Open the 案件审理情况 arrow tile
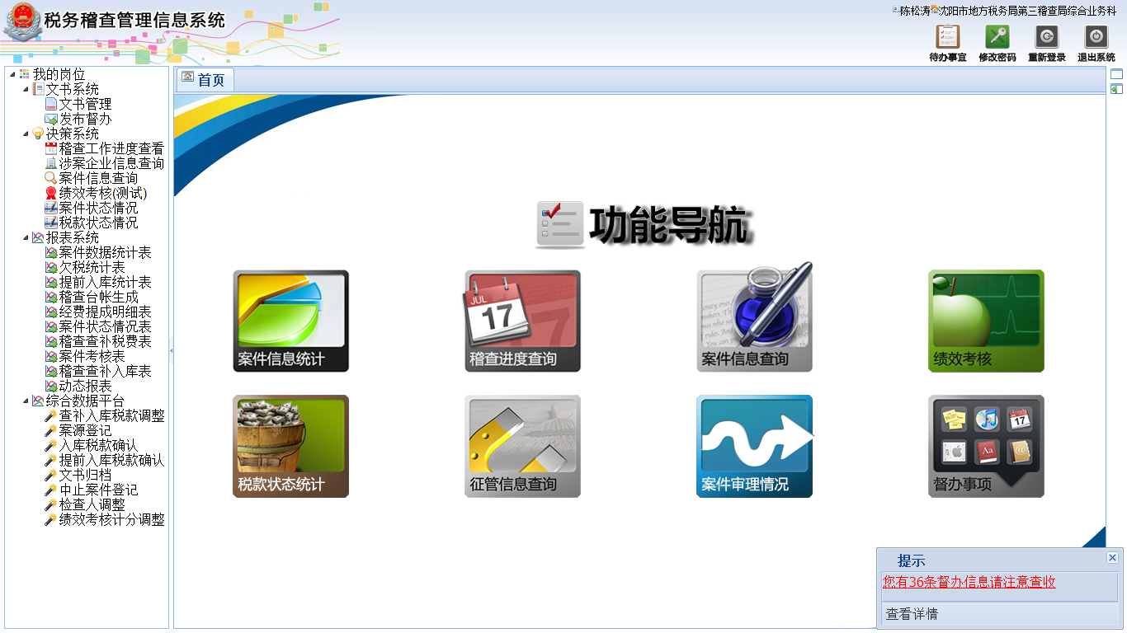The height and width of the screenshot is (633, 1127). click(754, 446)
